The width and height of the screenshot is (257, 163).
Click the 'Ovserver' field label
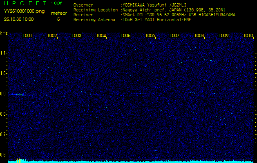click(83, 5)
